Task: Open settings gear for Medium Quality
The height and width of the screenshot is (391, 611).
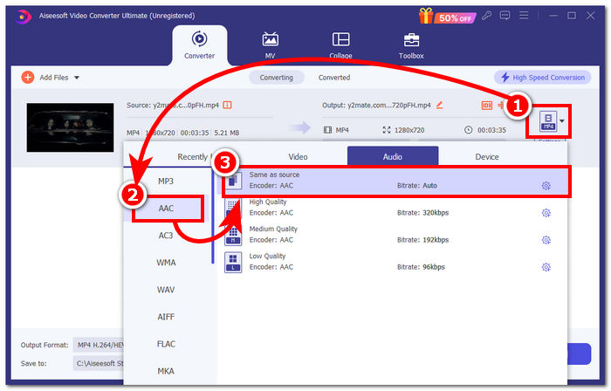Action: [x=546, y=240]
